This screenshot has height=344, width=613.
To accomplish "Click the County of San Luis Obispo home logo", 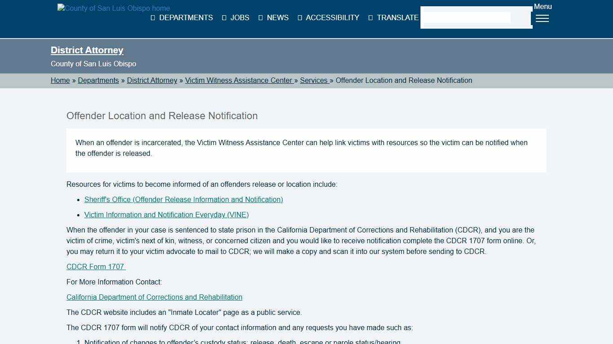I will pos(114,8).
